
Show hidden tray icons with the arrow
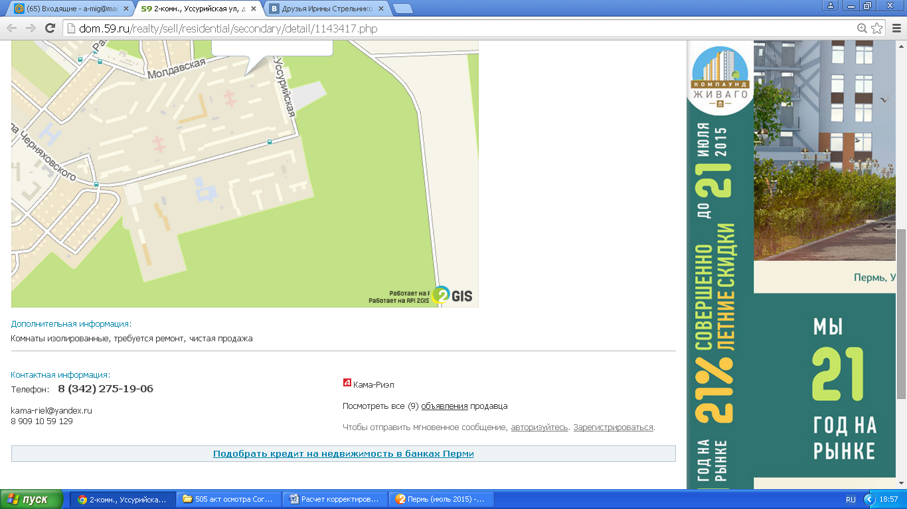869,499
